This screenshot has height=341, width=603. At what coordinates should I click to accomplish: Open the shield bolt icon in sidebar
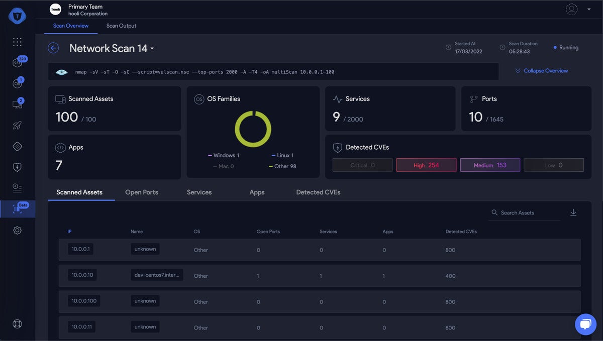[17, 167]
